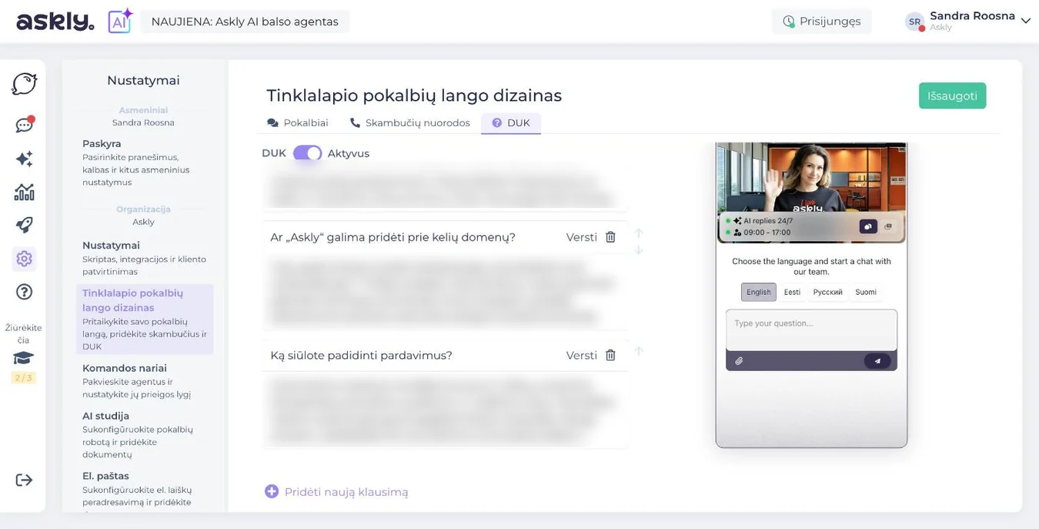Image resolution: width=1039 pixels, height=529 pixels.
Task: Select Русский language in chat preview
Action: pyautogui.click(x=828, y=292)
